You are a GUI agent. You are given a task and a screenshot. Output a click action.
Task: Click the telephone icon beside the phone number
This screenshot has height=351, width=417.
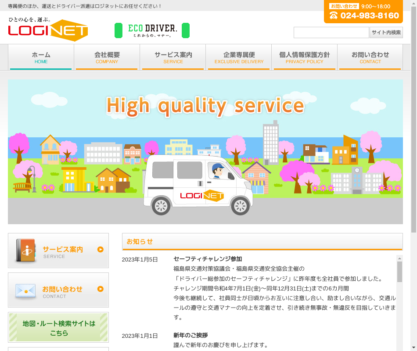(x=334, y=16)
